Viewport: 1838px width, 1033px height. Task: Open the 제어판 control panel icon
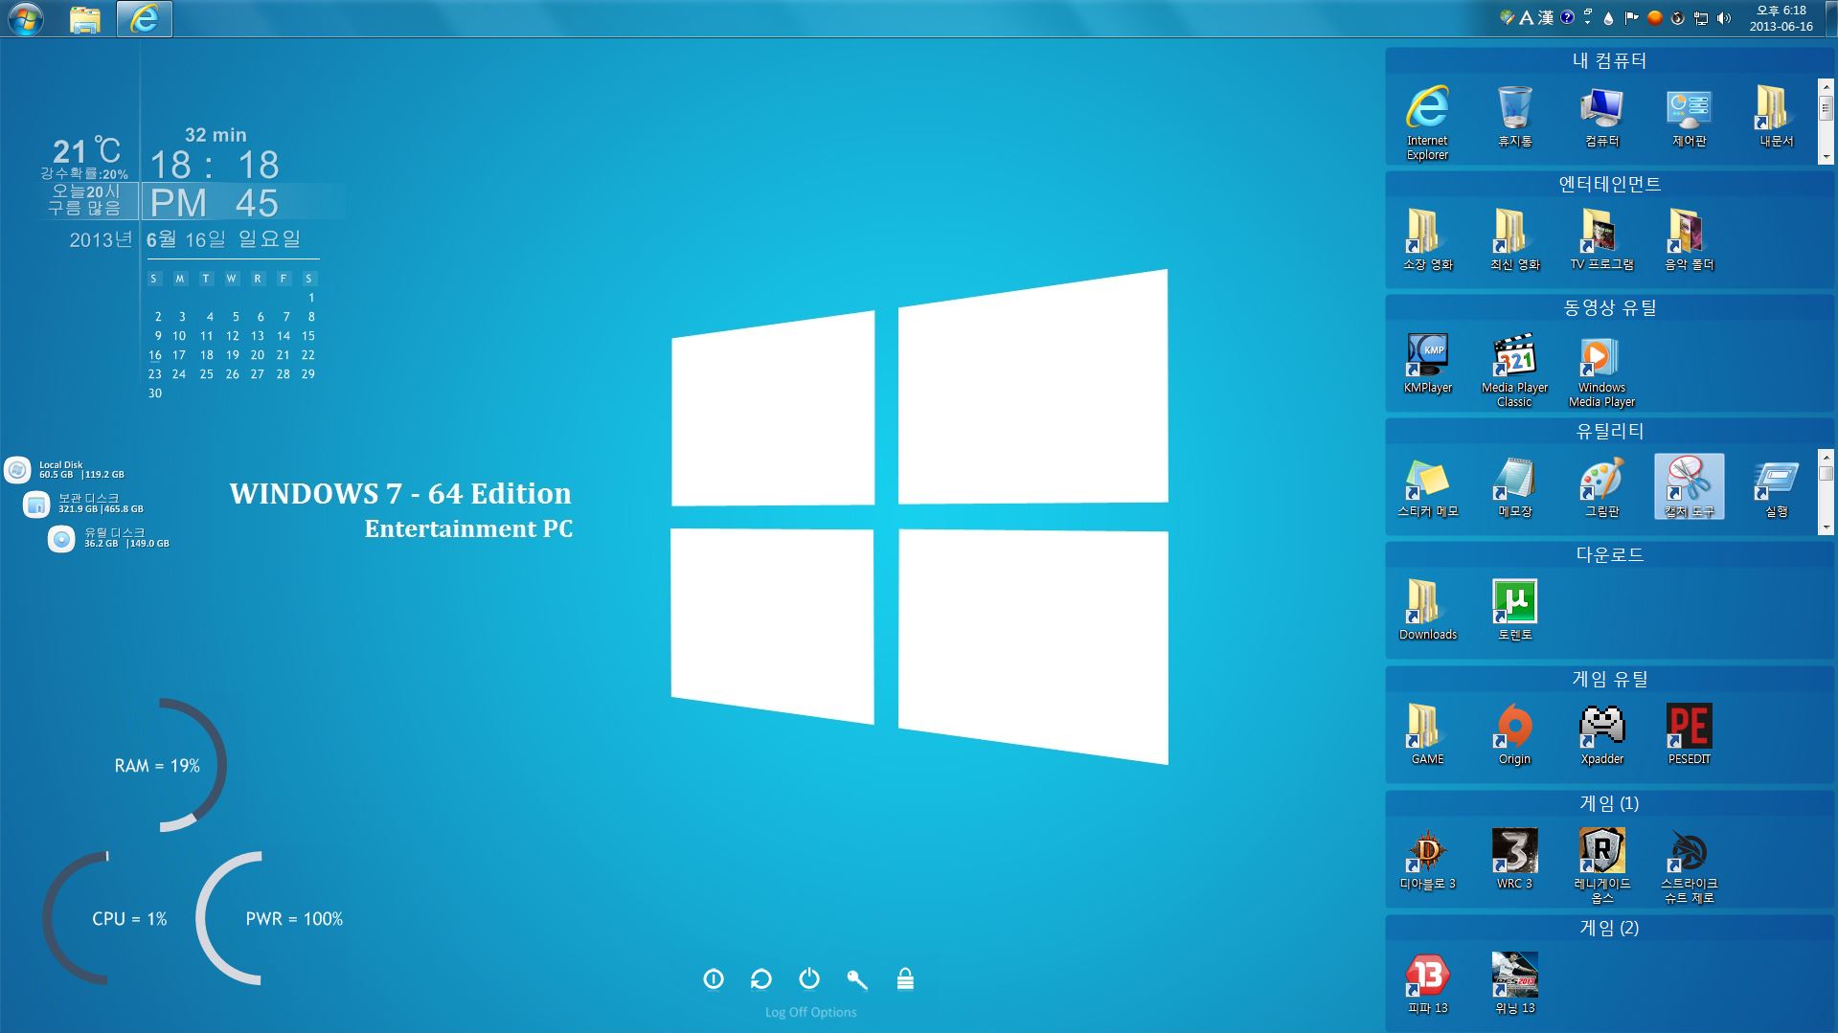[1689, 117]
